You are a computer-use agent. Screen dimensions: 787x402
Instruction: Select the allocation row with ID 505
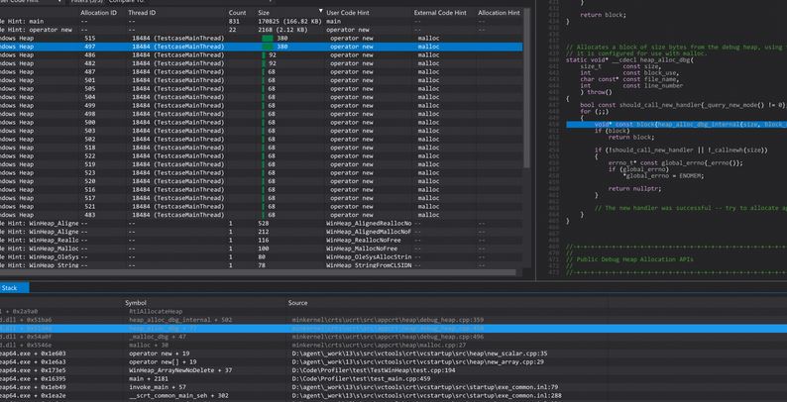[x=261, y=89]
